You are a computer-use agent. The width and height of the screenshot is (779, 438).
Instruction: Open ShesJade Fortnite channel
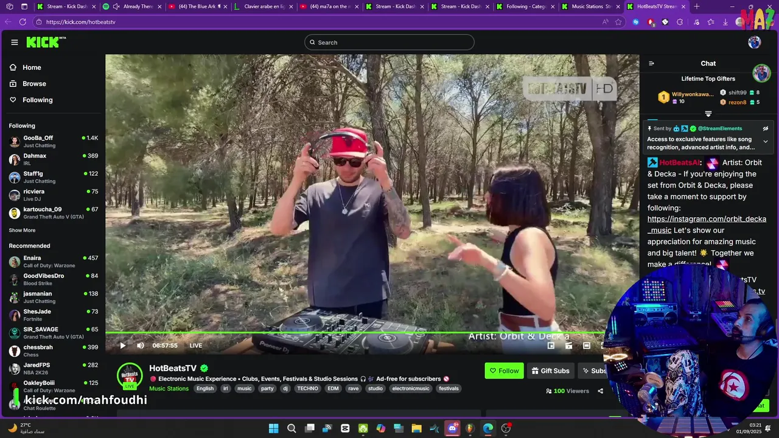point(54,315)
